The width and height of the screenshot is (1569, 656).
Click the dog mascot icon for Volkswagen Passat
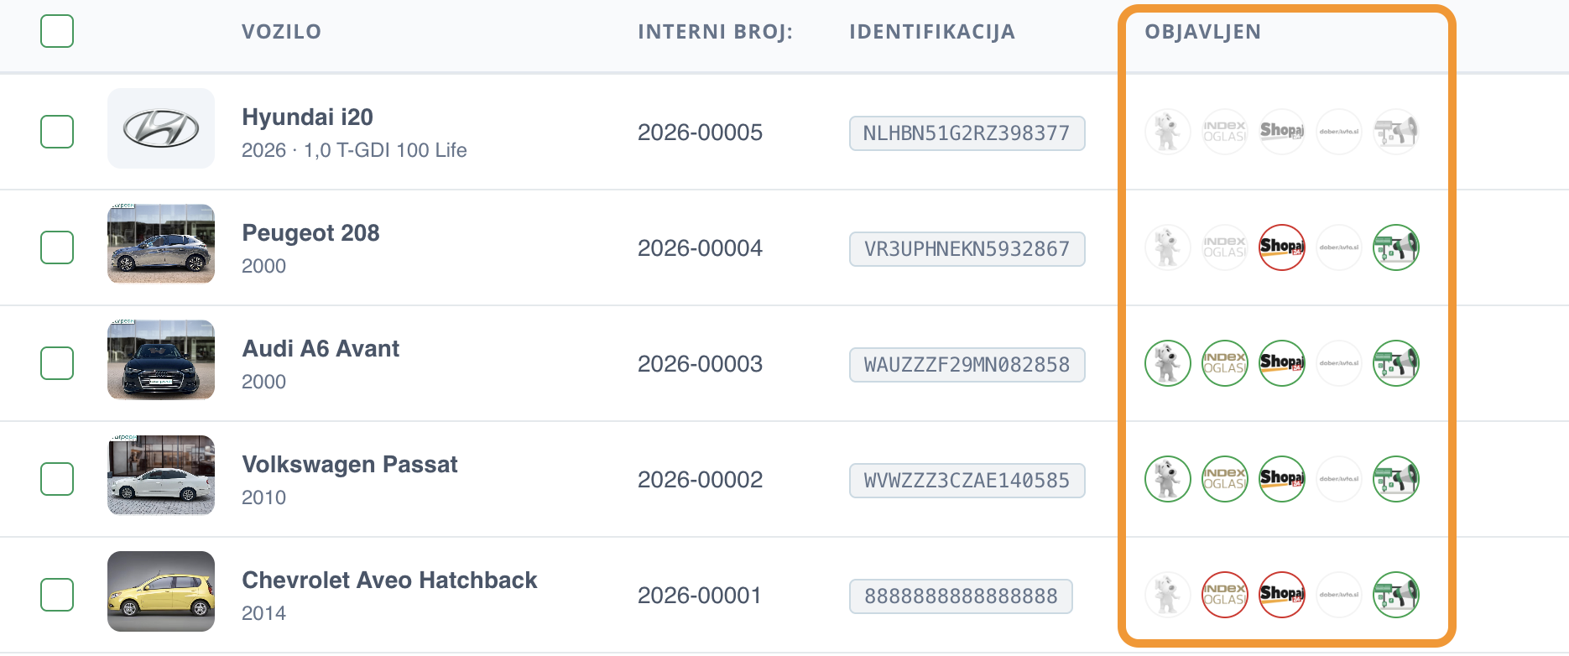tap(1168, 479)
